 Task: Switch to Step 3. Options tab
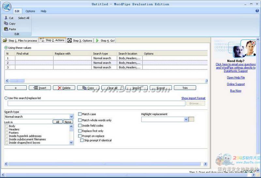coord(80,40)
